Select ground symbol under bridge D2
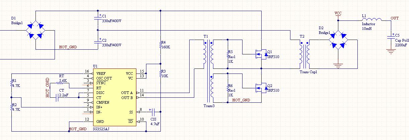The height and width of the screenshot is (140, 409). [x=338, y=65]
